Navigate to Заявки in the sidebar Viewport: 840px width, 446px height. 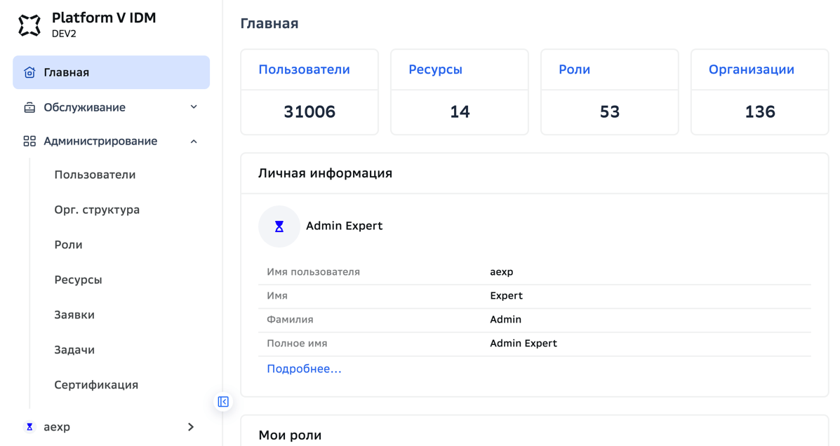point(74,315)
